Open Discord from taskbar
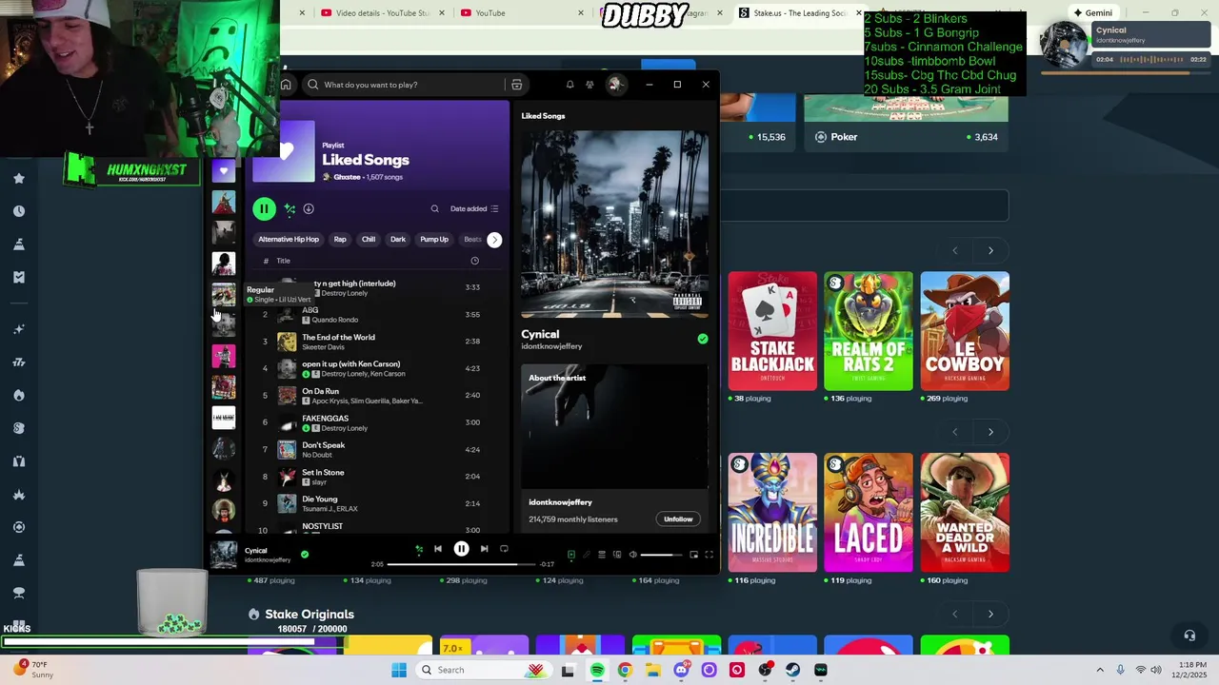 pyautogui.click(x=681, y=670)
